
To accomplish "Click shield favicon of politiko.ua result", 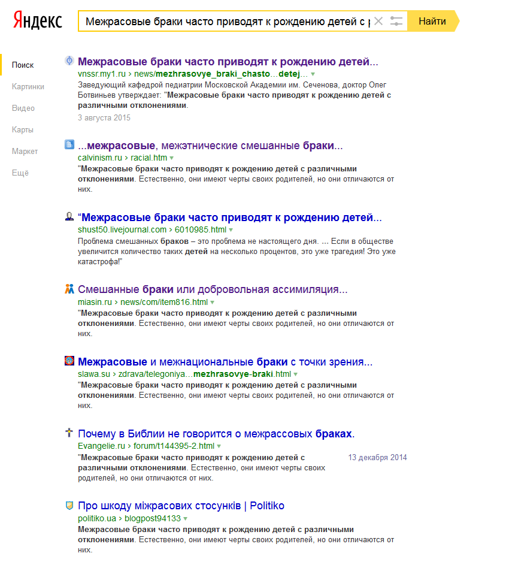I will pyautogui.click(x=69, y=505).
